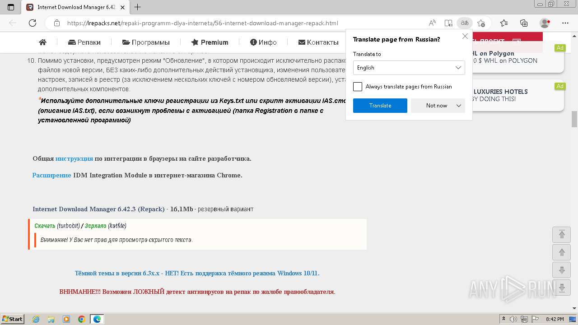578x325 pixels.
Task: Open the browser Settings and more menu
Action: pyautogui.click(x=565, y=23)
